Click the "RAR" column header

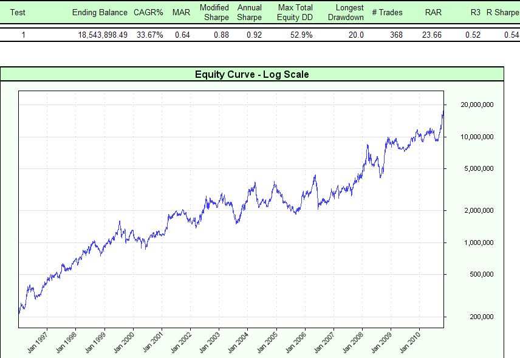click(433, 12)
